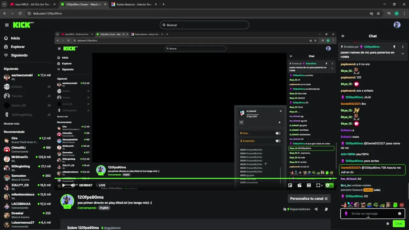
Task: Expand the pinned message chevron
Action: [x=403, y=54]
